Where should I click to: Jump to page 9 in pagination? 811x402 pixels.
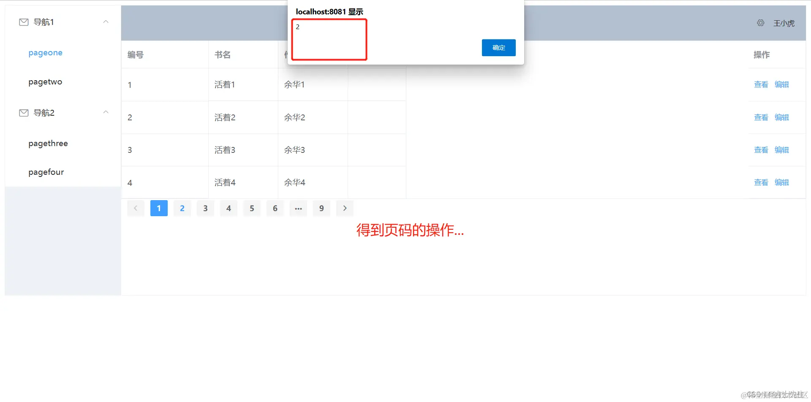(321, 208)
